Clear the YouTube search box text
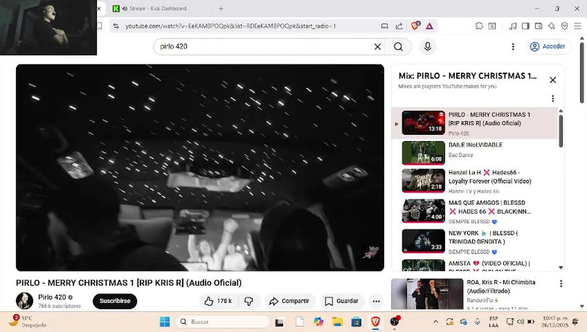This screenshot has width=587, height=332. coord(377,47)
